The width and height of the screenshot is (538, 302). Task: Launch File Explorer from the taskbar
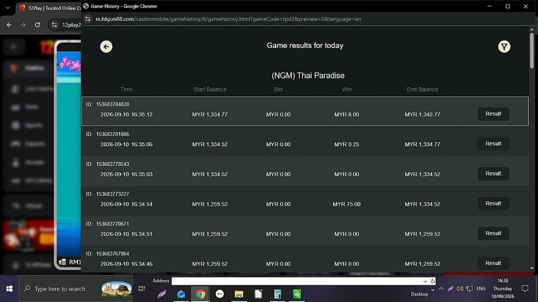[x=239, y=294]
